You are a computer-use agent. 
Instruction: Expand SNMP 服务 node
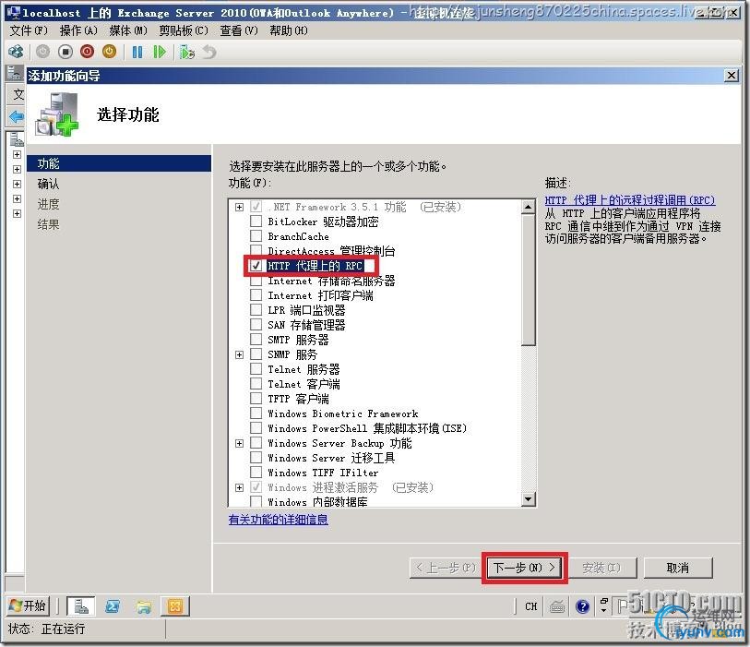(x=240, y=354)
